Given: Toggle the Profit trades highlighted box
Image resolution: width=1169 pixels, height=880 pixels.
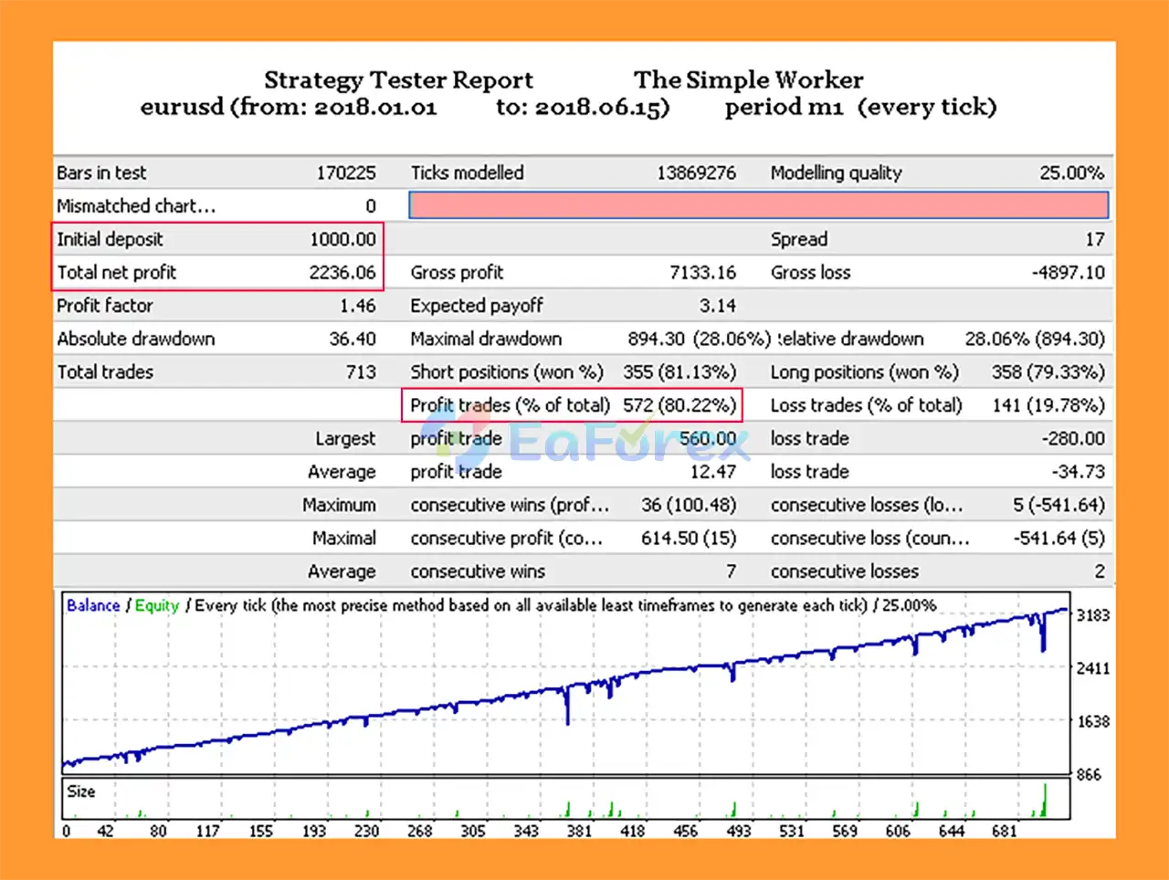Looking at the screenshot, I should [x=572, y=405].
